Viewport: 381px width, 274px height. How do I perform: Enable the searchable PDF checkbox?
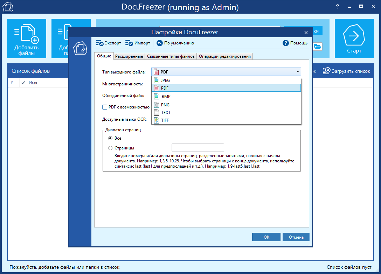pos(105,107)
